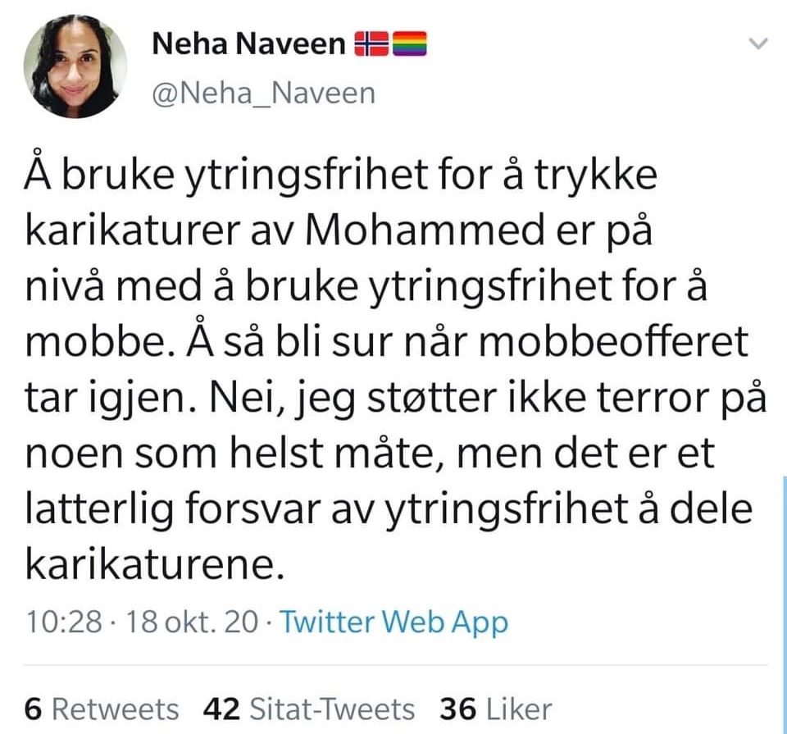View the 42 Sitat-Tweets list

[x=308, y=709]
